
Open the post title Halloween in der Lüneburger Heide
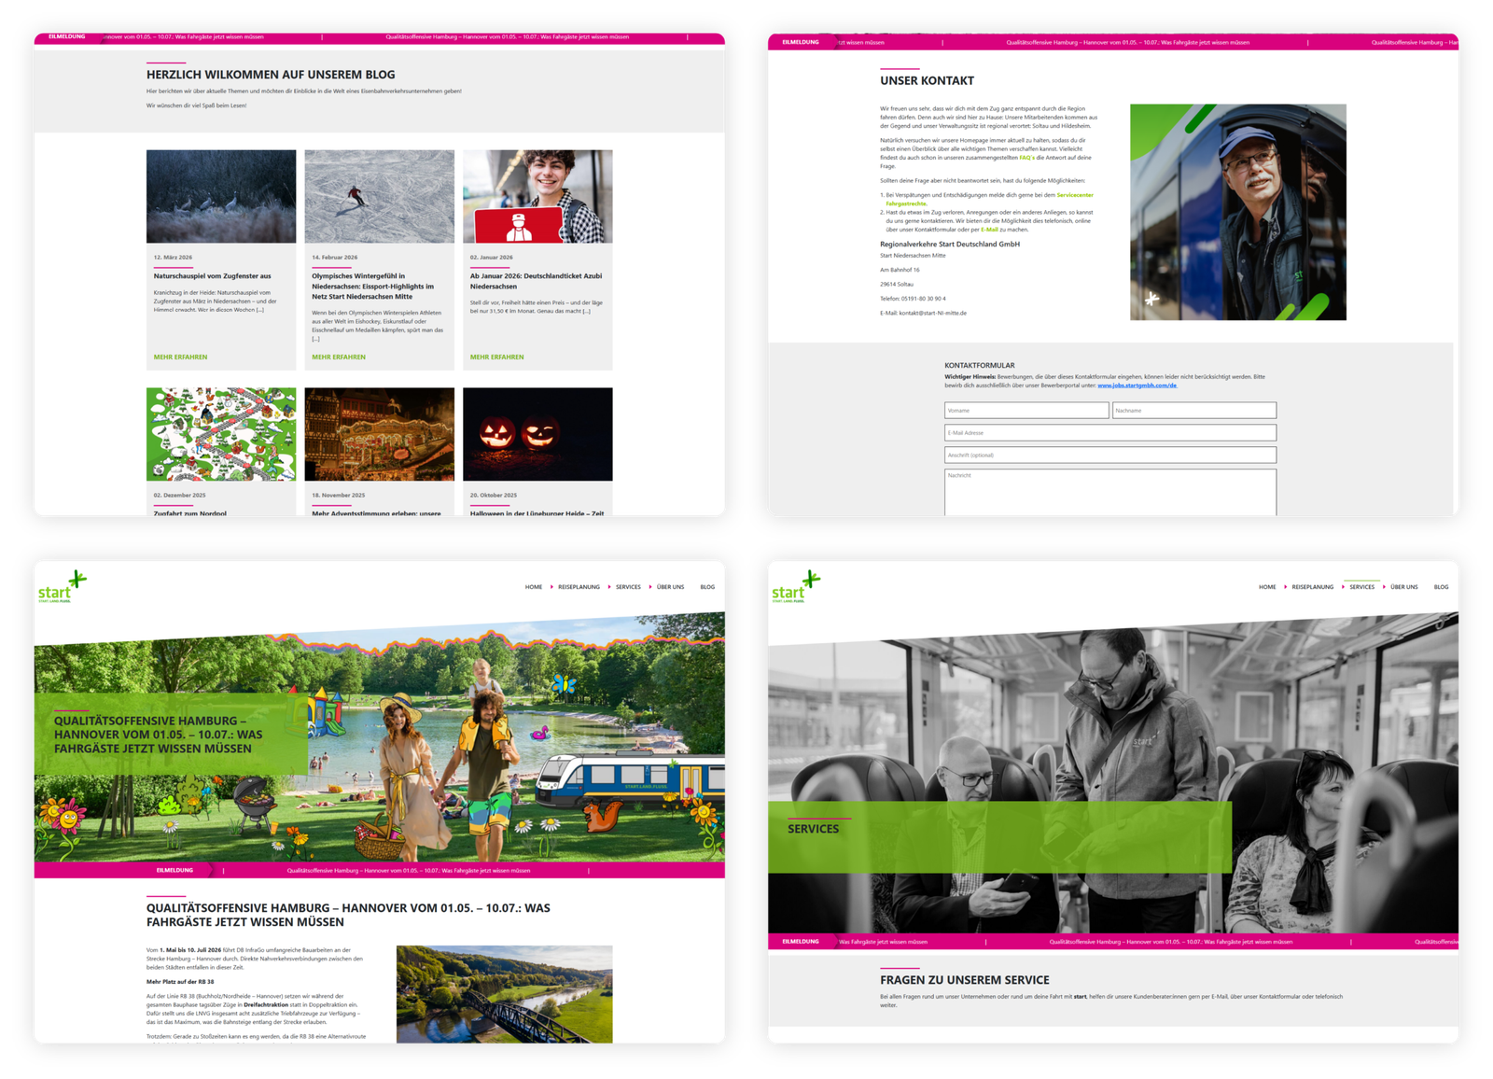pos(537,513)
